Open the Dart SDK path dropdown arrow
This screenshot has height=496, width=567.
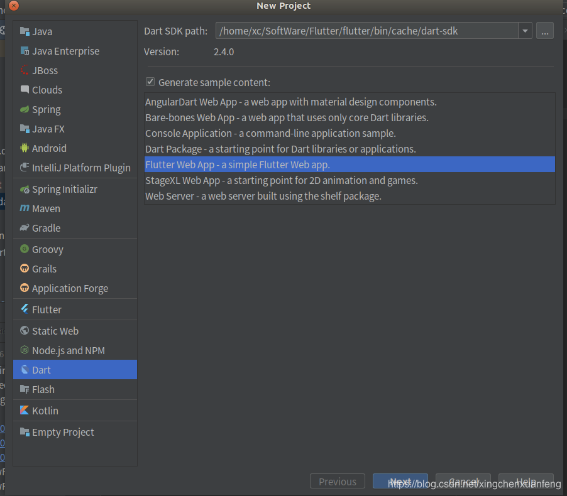click(525, 31)
